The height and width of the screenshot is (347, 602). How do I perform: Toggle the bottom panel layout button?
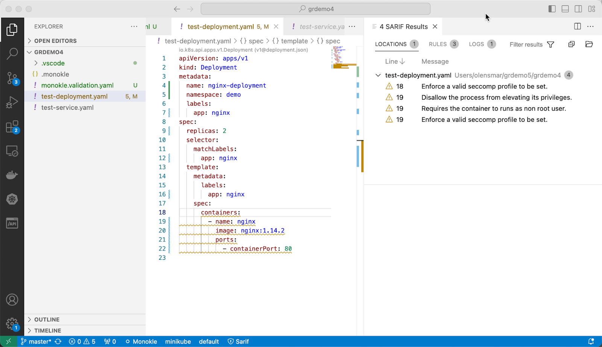(x=565, y=9)
